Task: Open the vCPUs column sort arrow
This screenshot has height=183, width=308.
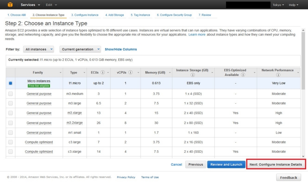Action: (x=138, y=73)
